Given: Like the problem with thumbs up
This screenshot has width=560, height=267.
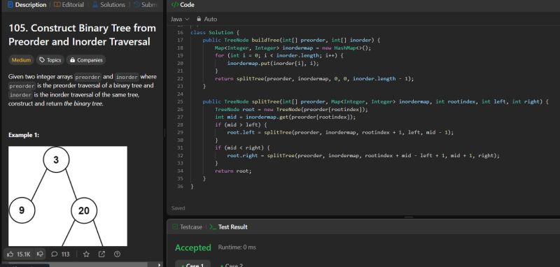Looking at the screenshot, I should click(20, 254).
